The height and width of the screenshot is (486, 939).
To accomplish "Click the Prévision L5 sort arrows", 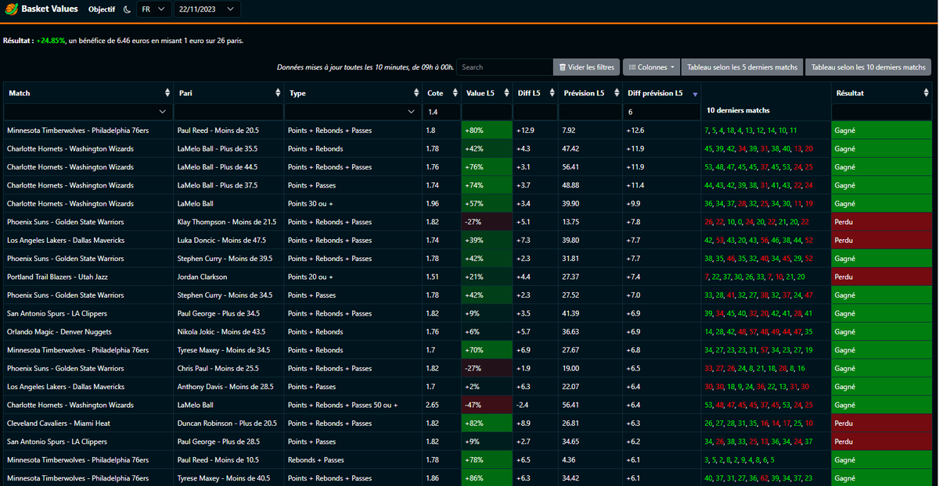I will tap(616, 93).
